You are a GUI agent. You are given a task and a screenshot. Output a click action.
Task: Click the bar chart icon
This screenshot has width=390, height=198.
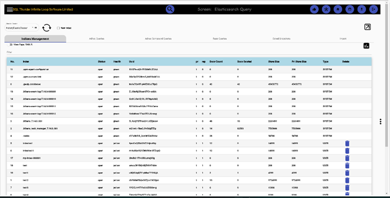pyautogui.click(x=366, y=46)
